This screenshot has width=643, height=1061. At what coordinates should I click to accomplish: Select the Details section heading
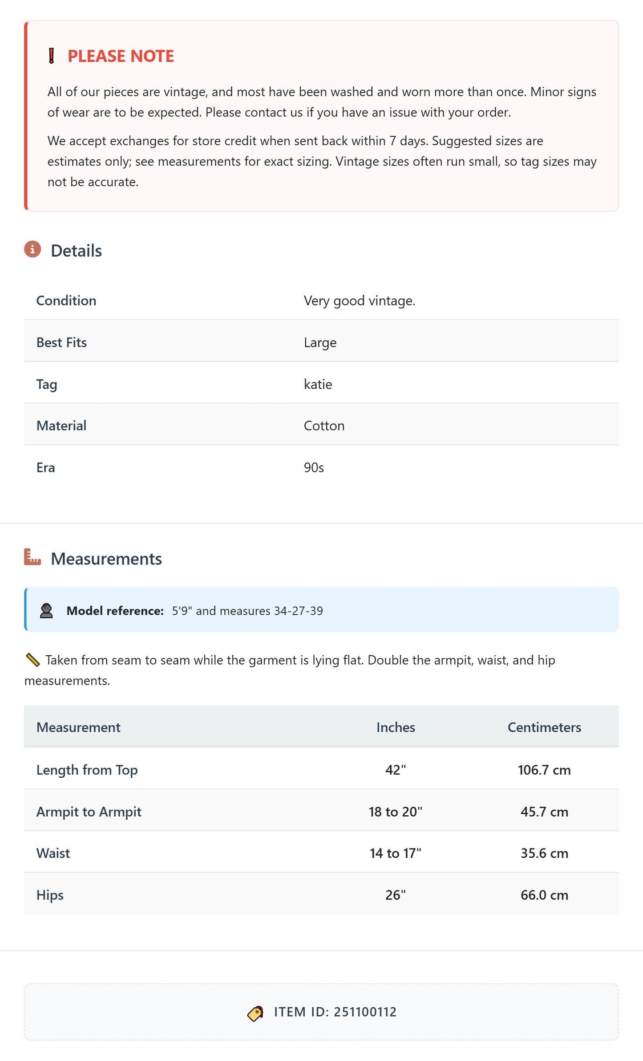pos(76,251)
